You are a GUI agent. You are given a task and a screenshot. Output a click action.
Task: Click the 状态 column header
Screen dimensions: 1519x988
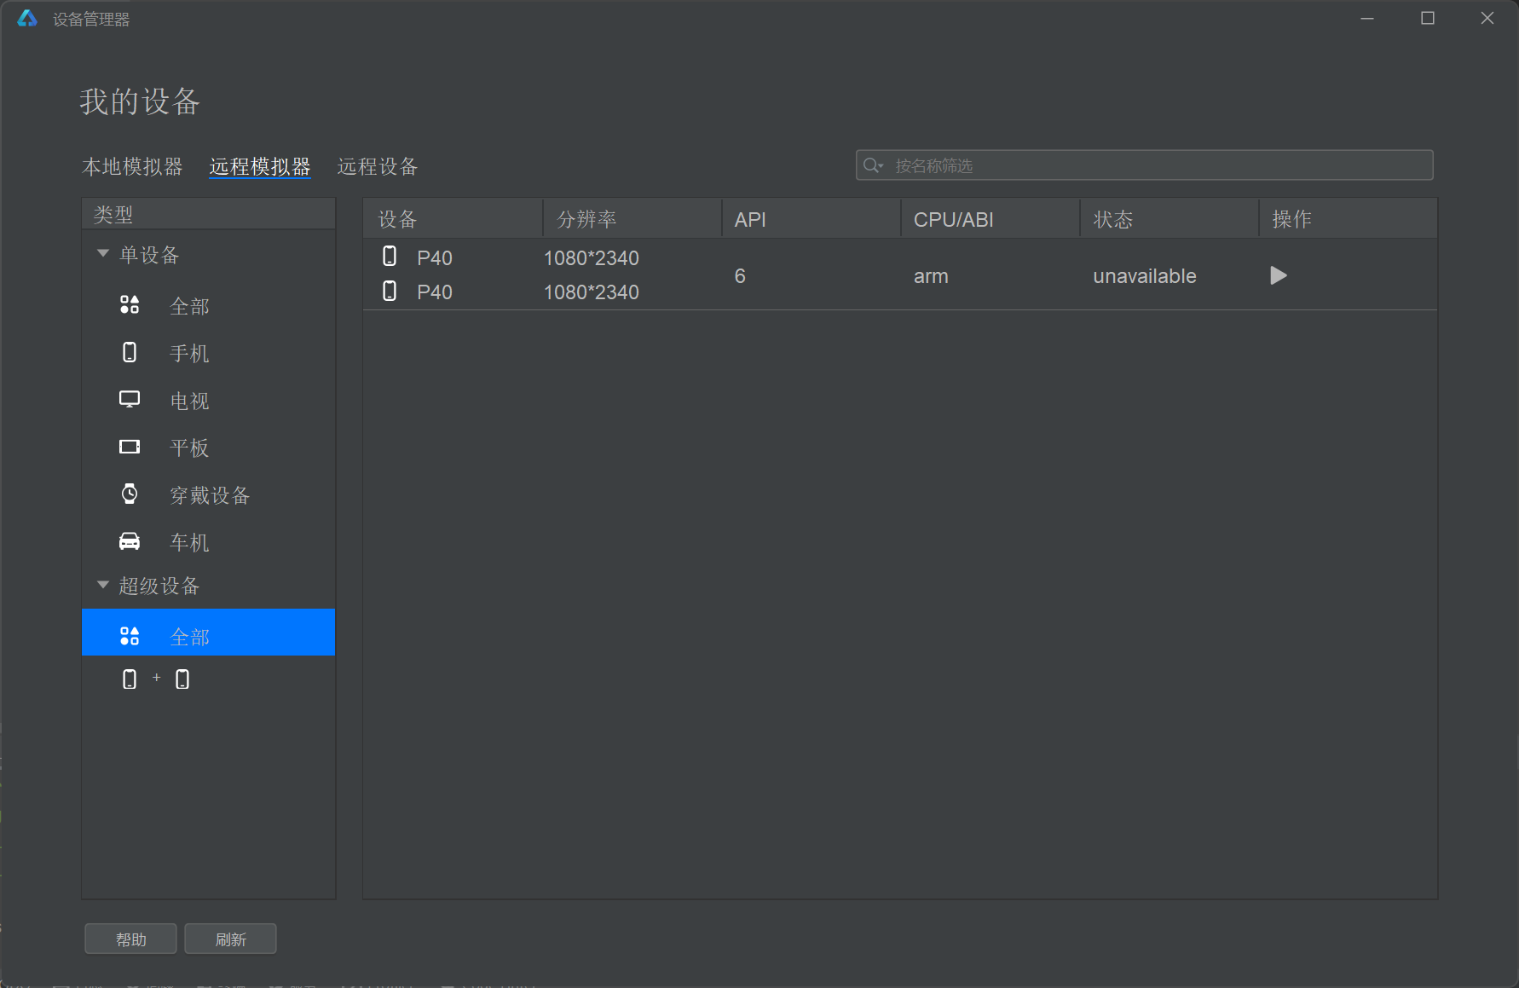coord(1168,219)
